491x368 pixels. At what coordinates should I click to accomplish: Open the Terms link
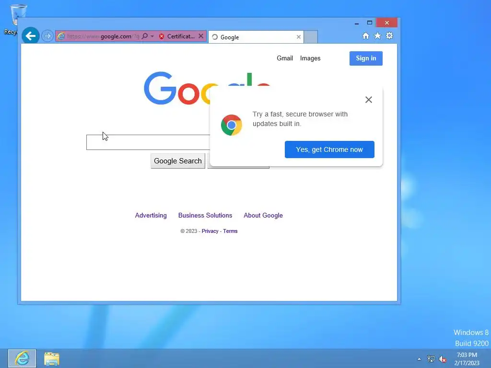coord(230,231)
